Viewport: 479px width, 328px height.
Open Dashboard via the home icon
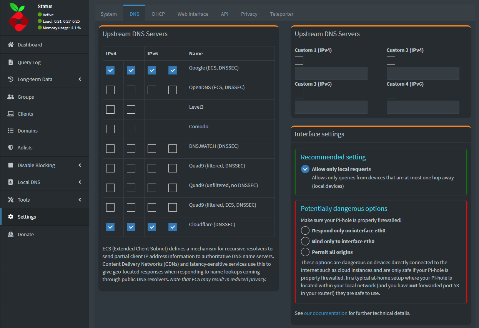tap(11, 45)
